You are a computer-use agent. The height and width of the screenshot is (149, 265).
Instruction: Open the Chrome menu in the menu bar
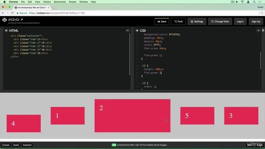click(13, 2)
